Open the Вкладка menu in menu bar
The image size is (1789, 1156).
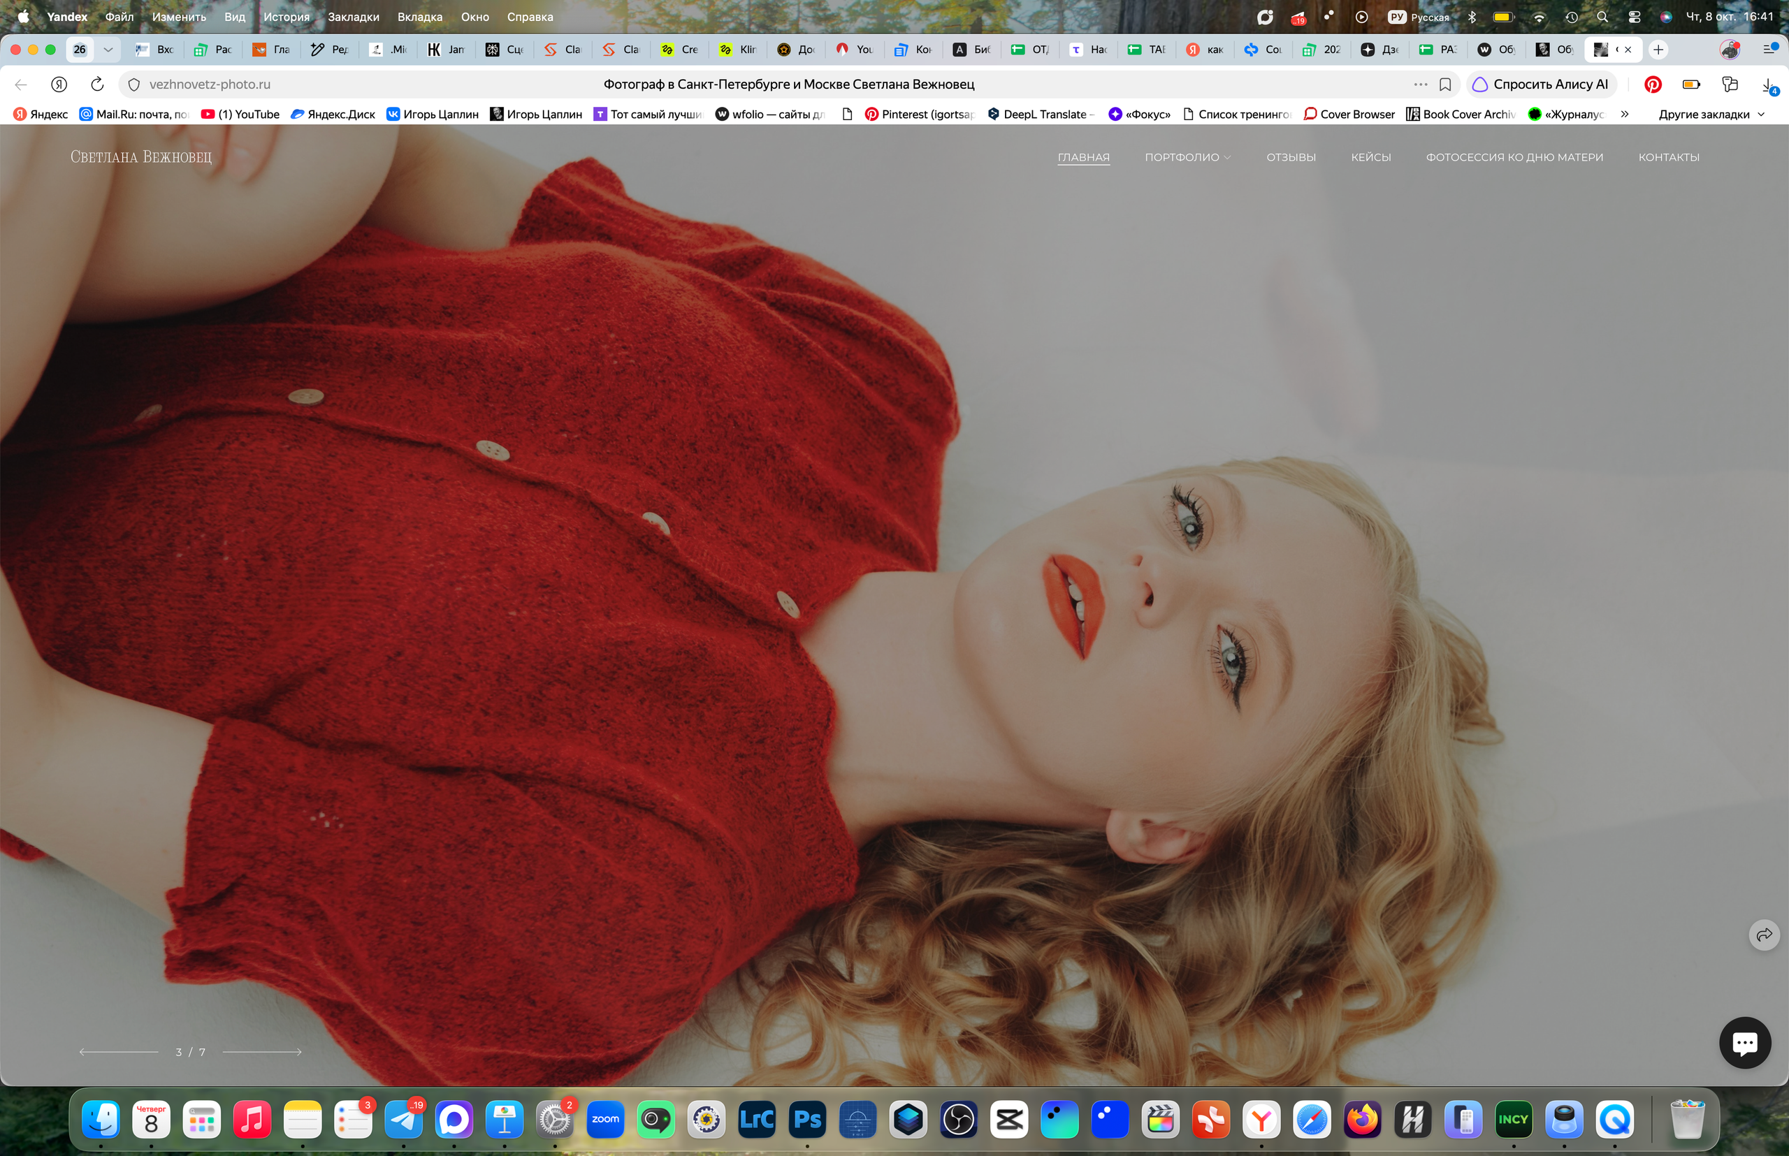tap(420, 17)
